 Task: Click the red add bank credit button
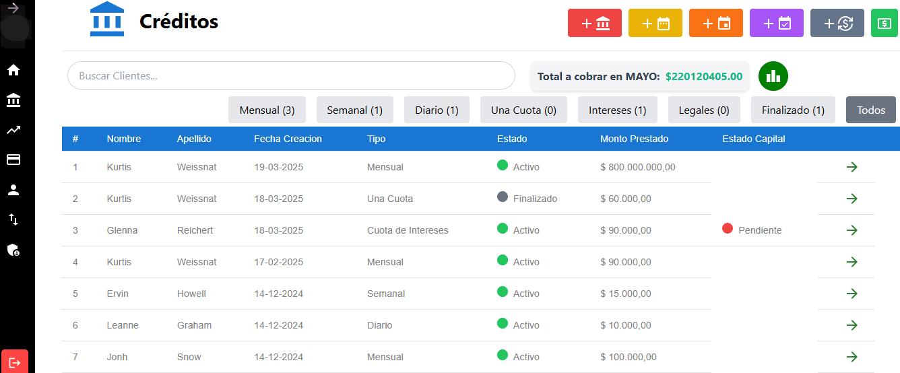[595, 23]
